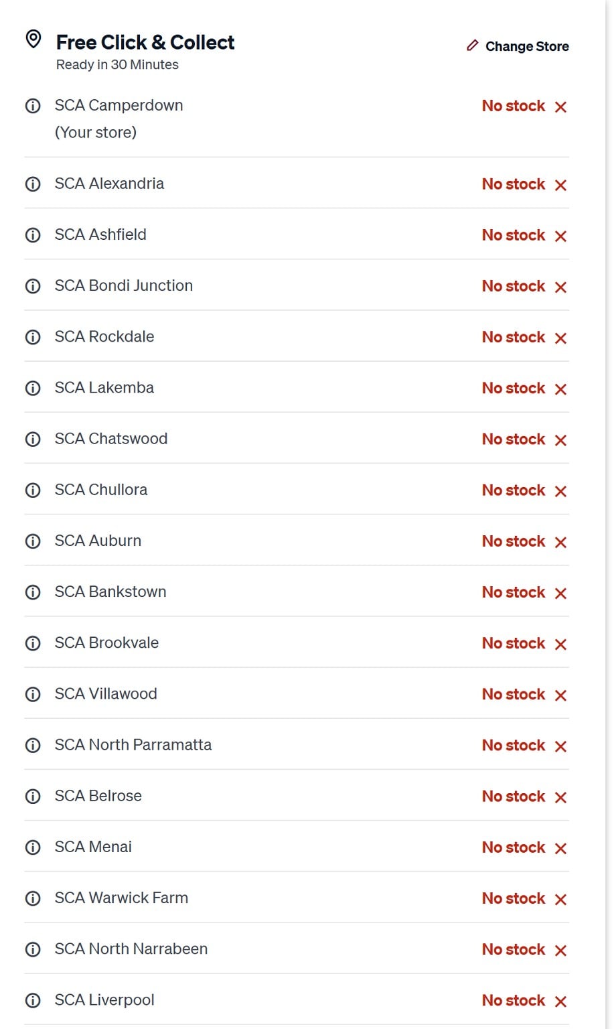Click the red X next to SCA Menai
The width and height of the screenshot is (614, 1029).
561,848
